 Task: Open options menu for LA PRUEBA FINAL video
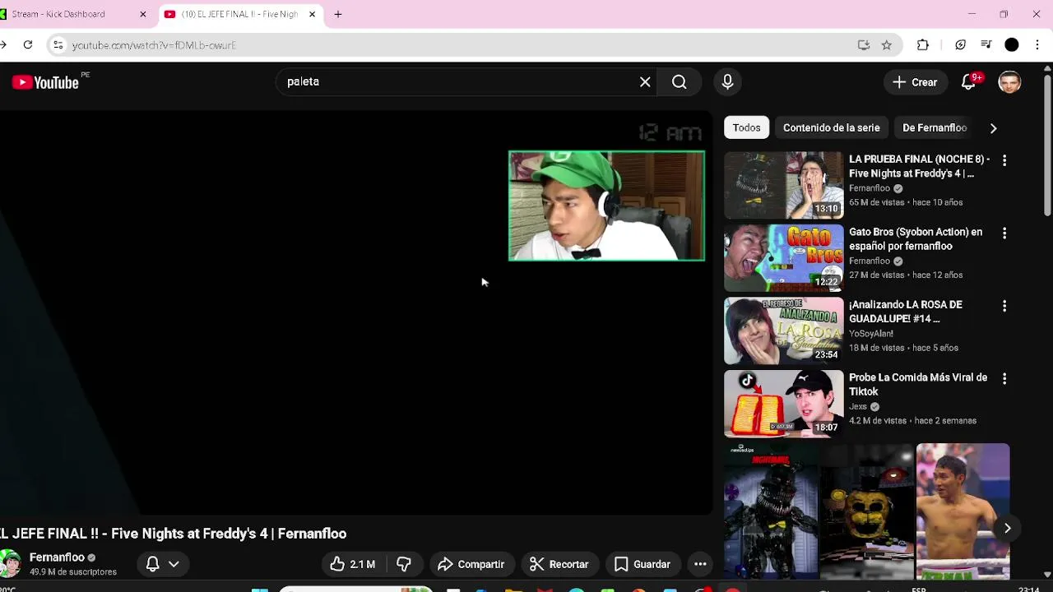click(x=1004, y=160)
